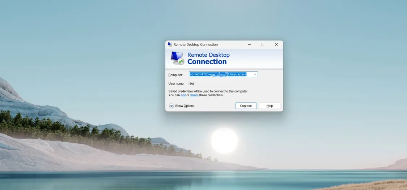
Task: Click the delete credentials link
Action: (194, 95)
